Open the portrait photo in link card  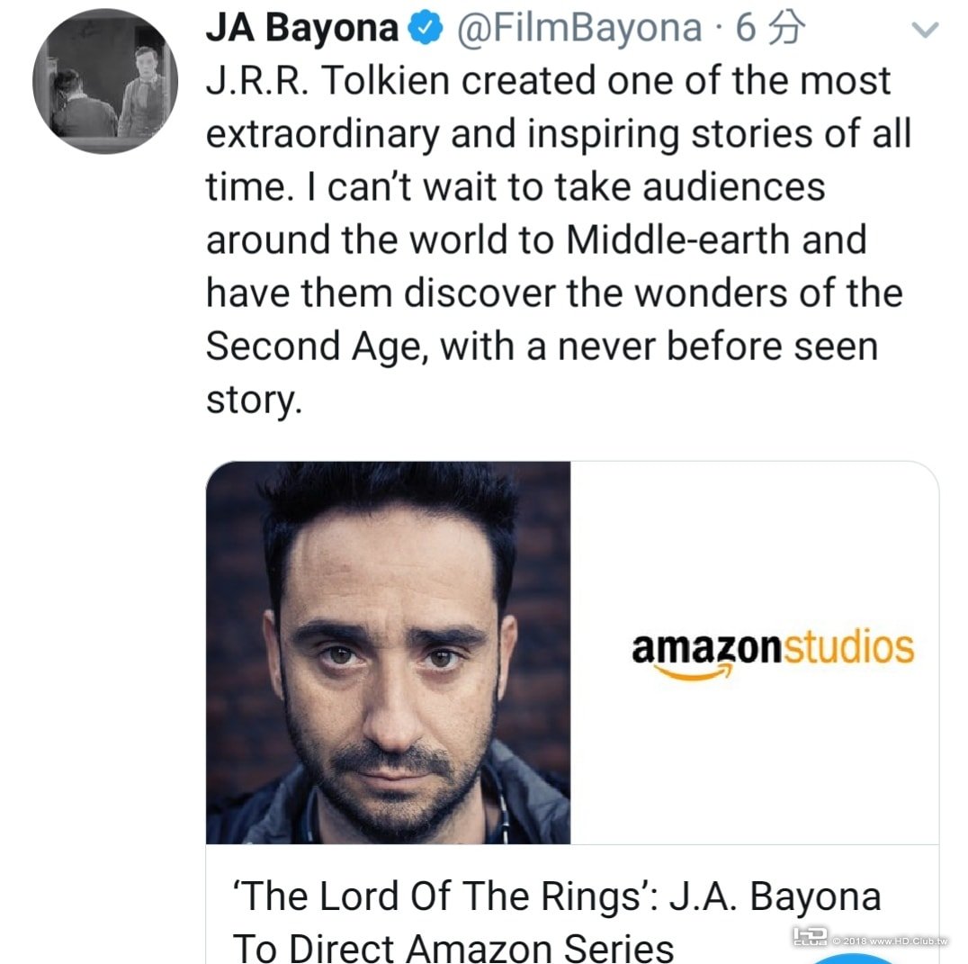coord(389,653)
